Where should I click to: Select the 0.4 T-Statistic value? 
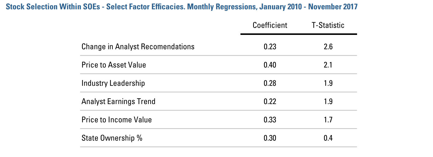point(328,138)
